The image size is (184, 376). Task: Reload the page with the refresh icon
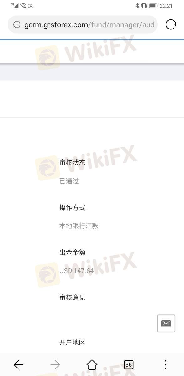tap(171, 24)
